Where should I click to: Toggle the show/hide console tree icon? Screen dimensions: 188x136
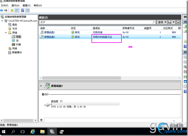tap(17, 11)
